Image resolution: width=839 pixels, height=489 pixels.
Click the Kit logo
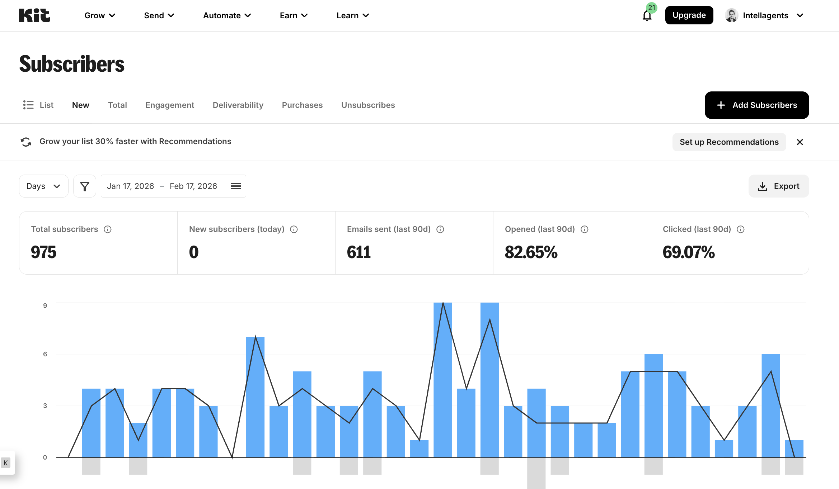[34, 15]
